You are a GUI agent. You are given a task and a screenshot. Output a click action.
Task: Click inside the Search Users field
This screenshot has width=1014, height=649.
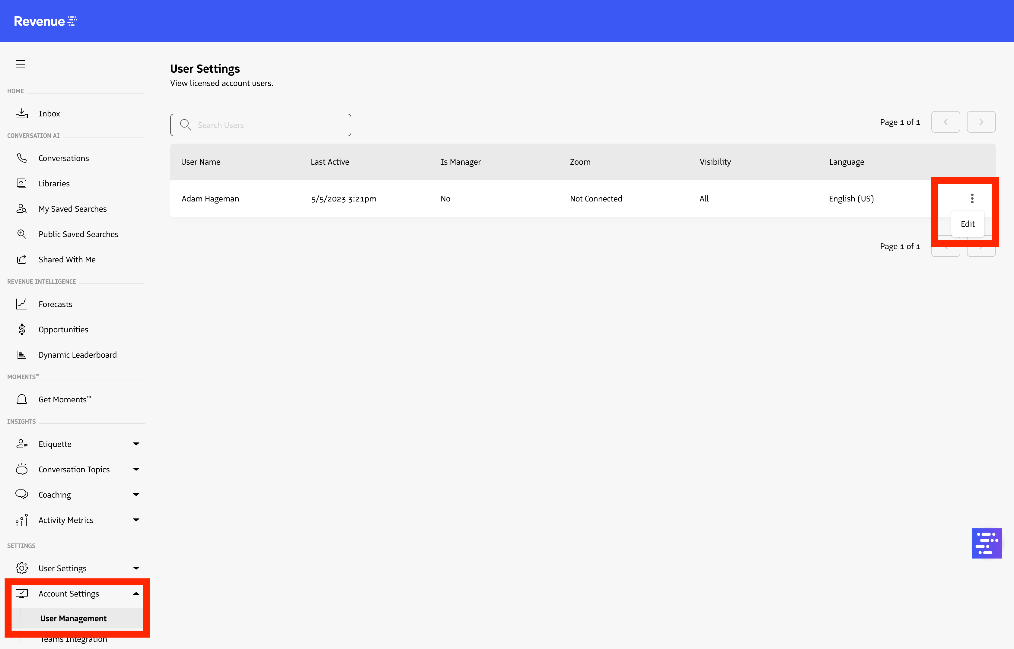260,125
